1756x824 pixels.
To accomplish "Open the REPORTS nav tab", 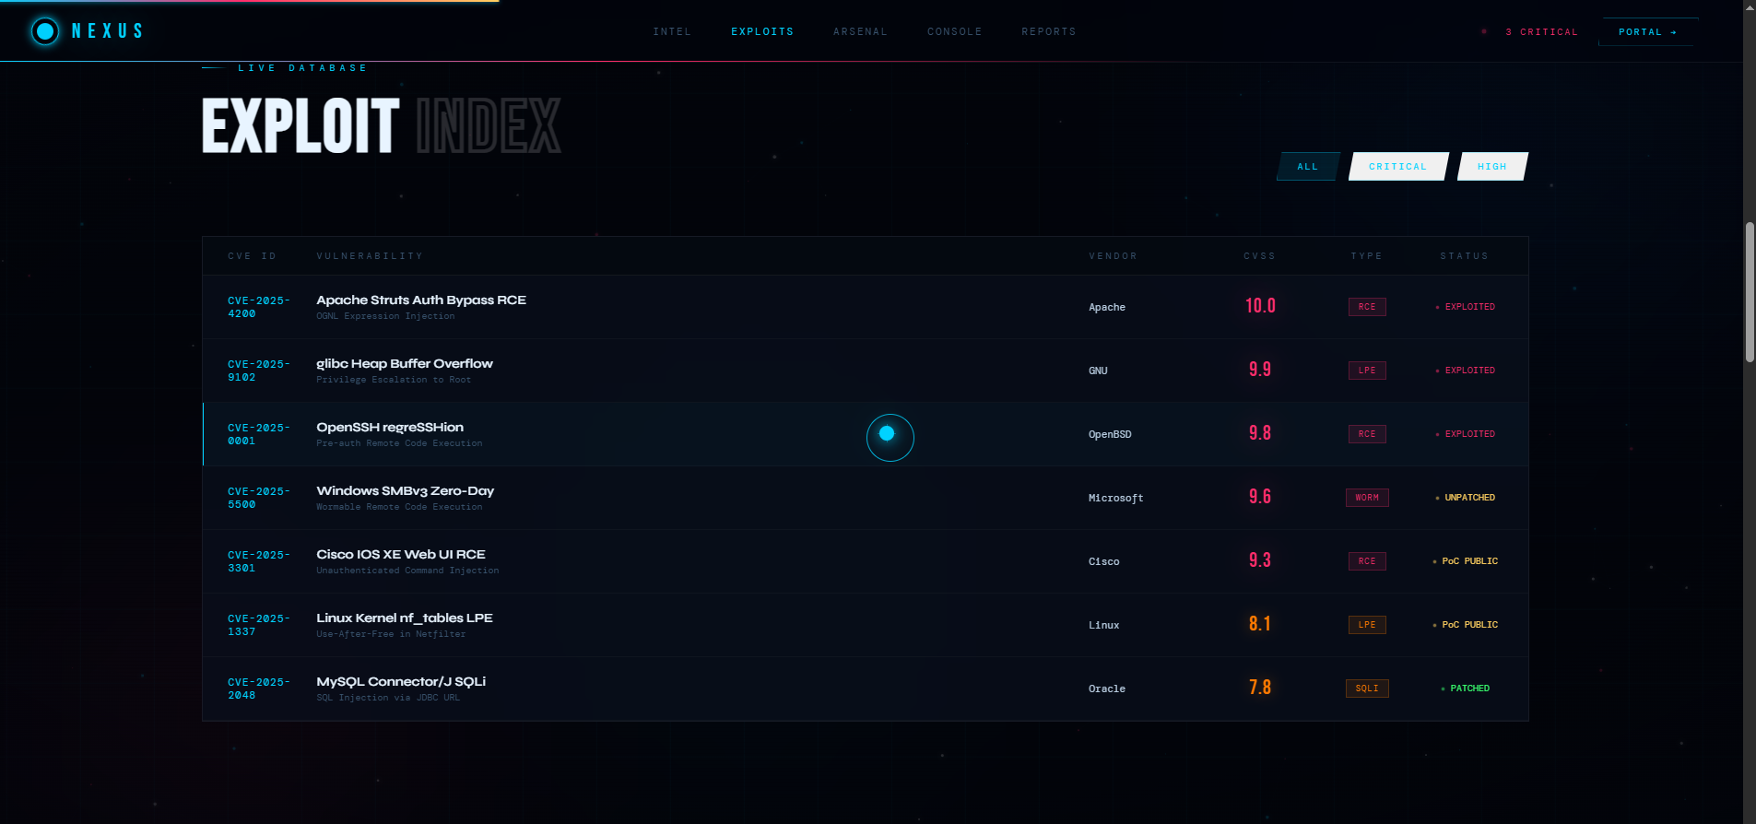I will [x=1049, y=32].
